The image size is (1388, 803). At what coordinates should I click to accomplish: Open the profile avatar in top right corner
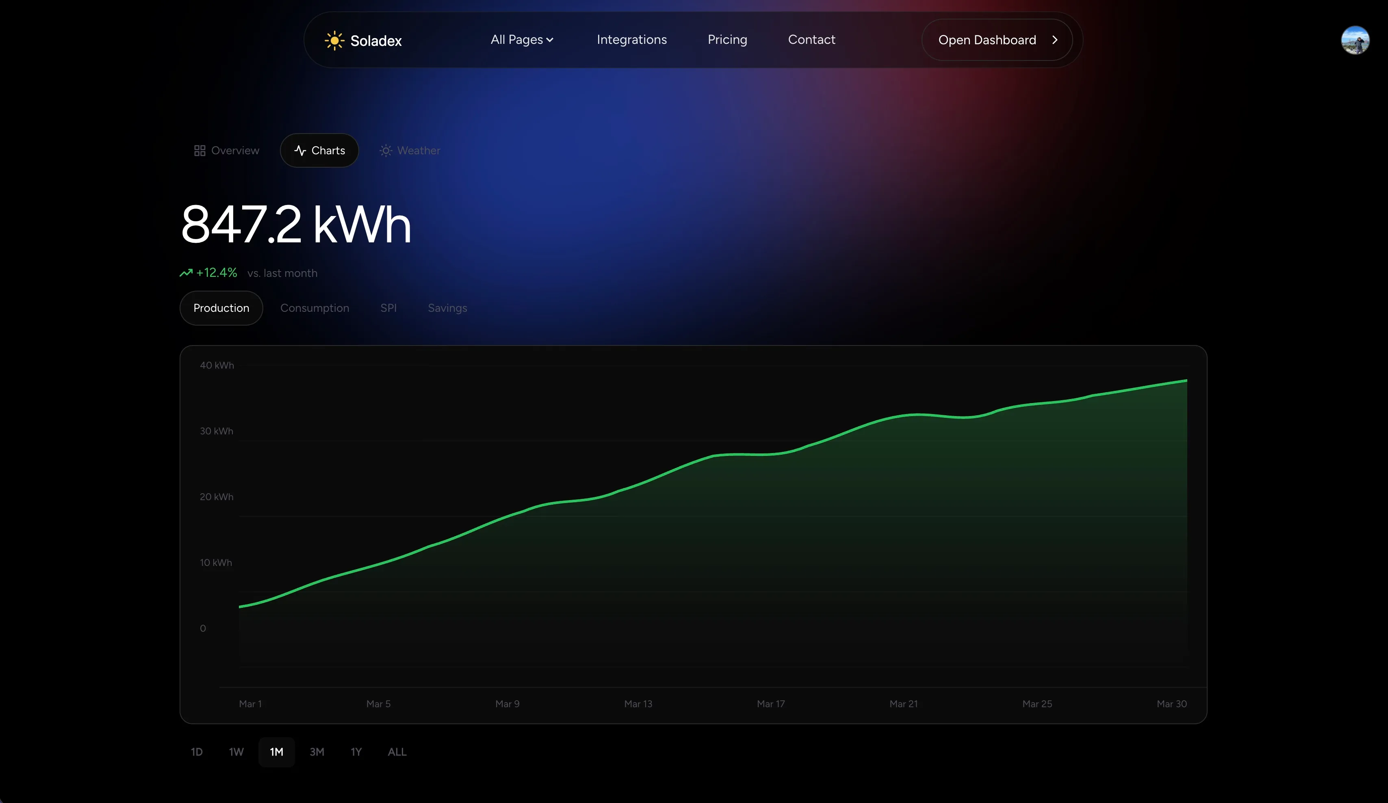pos(1355,40)
